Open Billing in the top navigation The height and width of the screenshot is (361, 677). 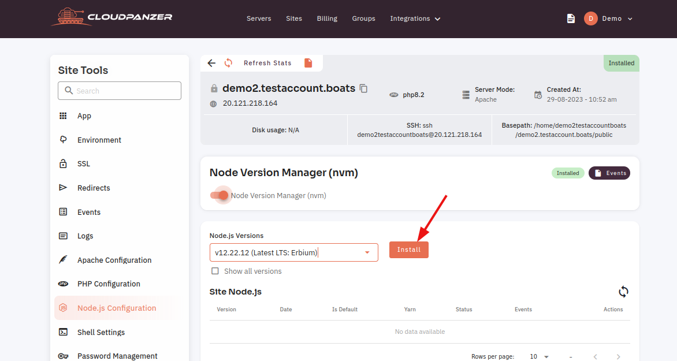click(x=328, y=18)
